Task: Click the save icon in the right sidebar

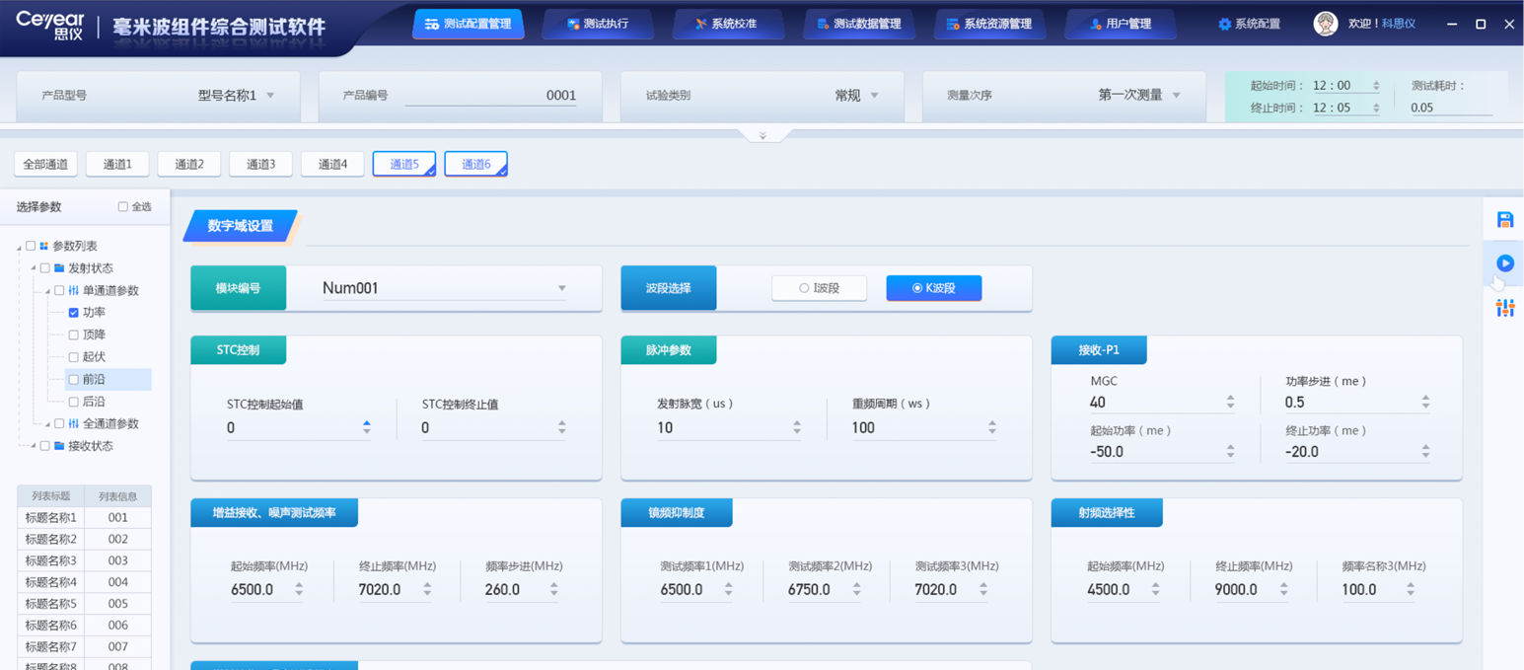Action: [1504, 219]
